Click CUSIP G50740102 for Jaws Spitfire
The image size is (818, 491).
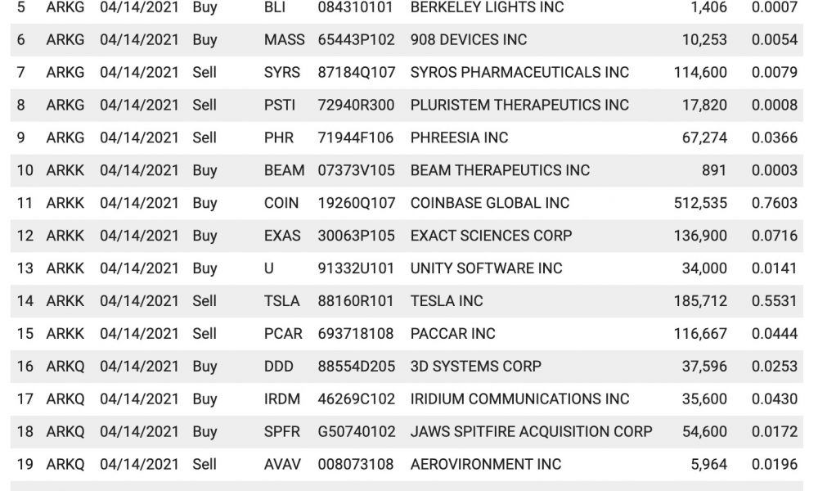coord(357,432)
